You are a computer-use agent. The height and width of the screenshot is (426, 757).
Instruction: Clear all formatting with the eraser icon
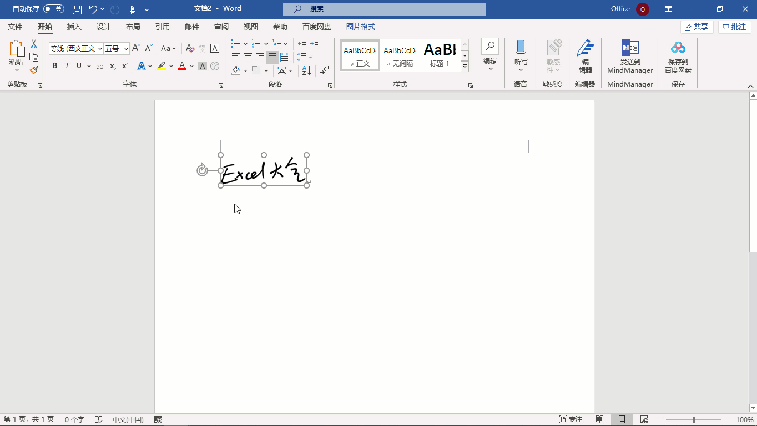point(190,48)
